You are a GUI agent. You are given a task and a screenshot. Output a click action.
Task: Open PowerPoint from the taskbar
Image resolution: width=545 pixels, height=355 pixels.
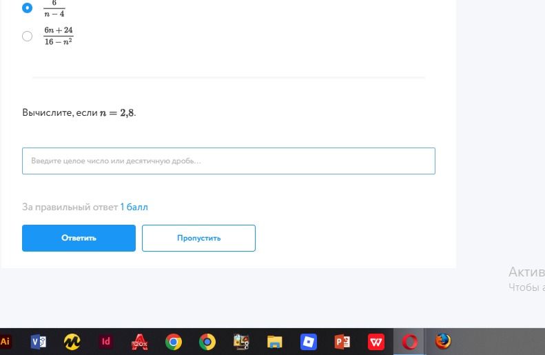click(342, 341)
